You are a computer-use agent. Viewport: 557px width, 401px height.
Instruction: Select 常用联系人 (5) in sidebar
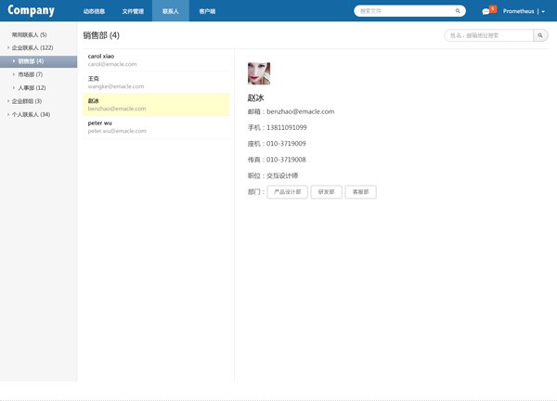[29, 34]
